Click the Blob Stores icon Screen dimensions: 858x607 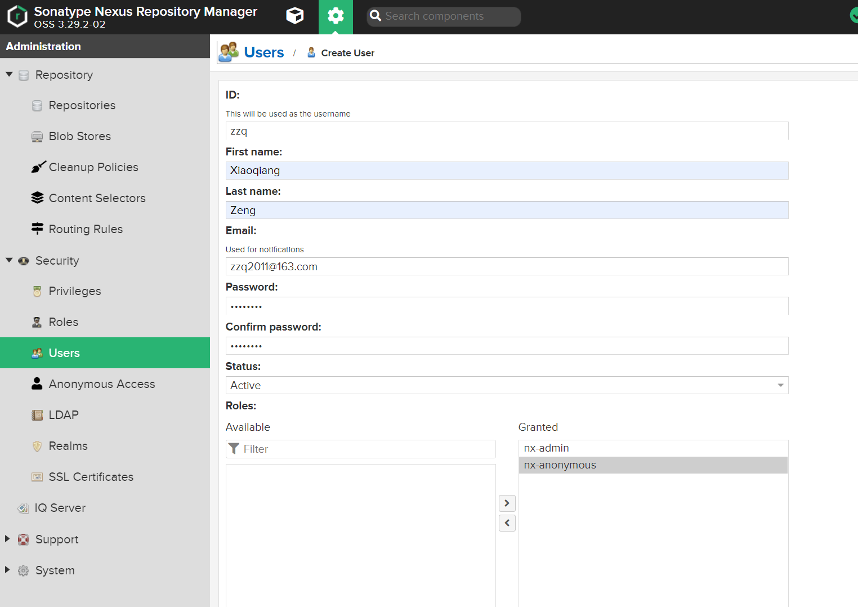coord(37,137)
